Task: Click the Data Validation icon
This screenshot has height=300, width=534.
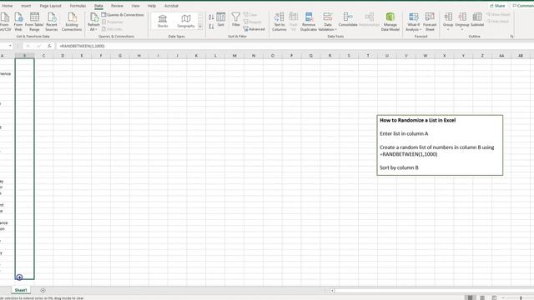Action: [328, 17]
